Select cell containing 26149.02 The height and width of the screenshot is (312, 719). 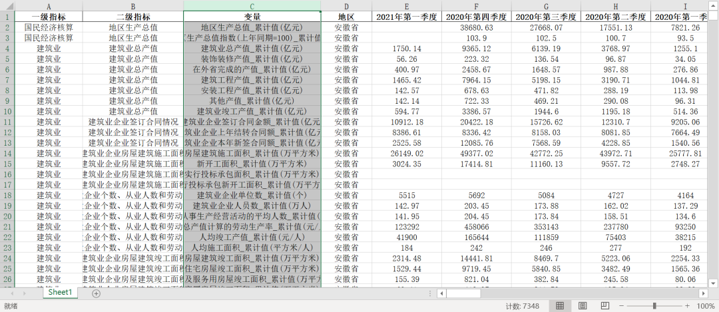(407, 154)
